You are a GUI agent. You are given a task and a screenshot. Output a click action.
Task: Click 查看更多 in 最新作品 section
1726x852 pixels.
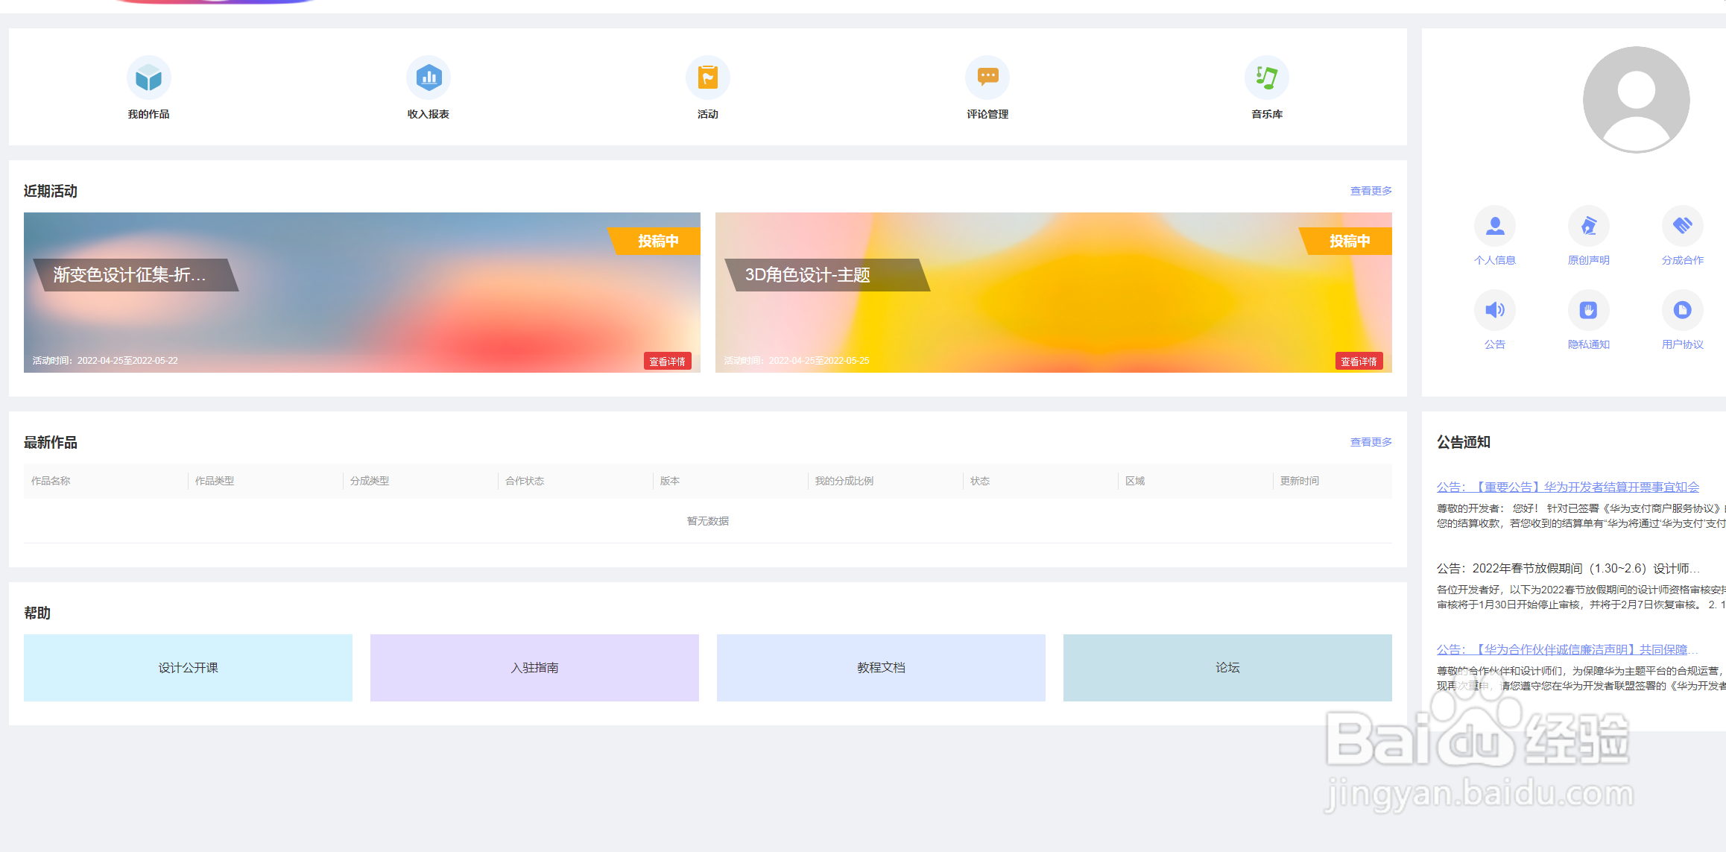(1371, 442)
